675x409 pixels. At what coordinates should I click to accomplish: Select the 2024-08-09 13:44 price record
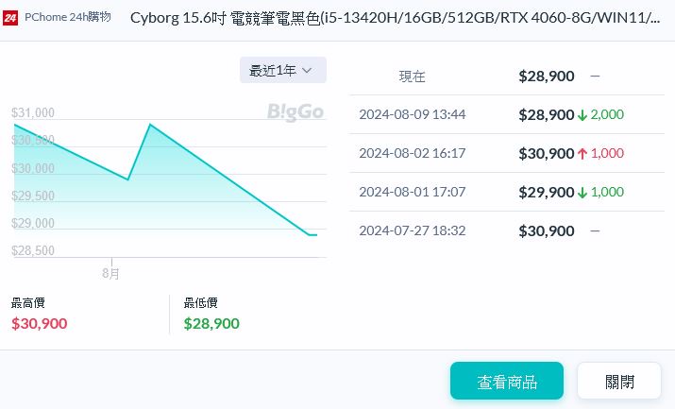pos(412,115)
